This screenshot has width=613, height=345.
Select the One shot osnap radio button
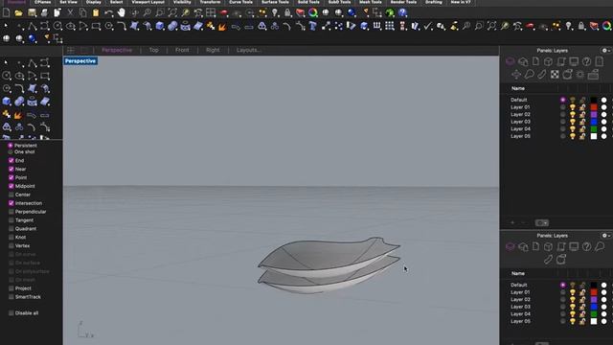click(11, 152)
